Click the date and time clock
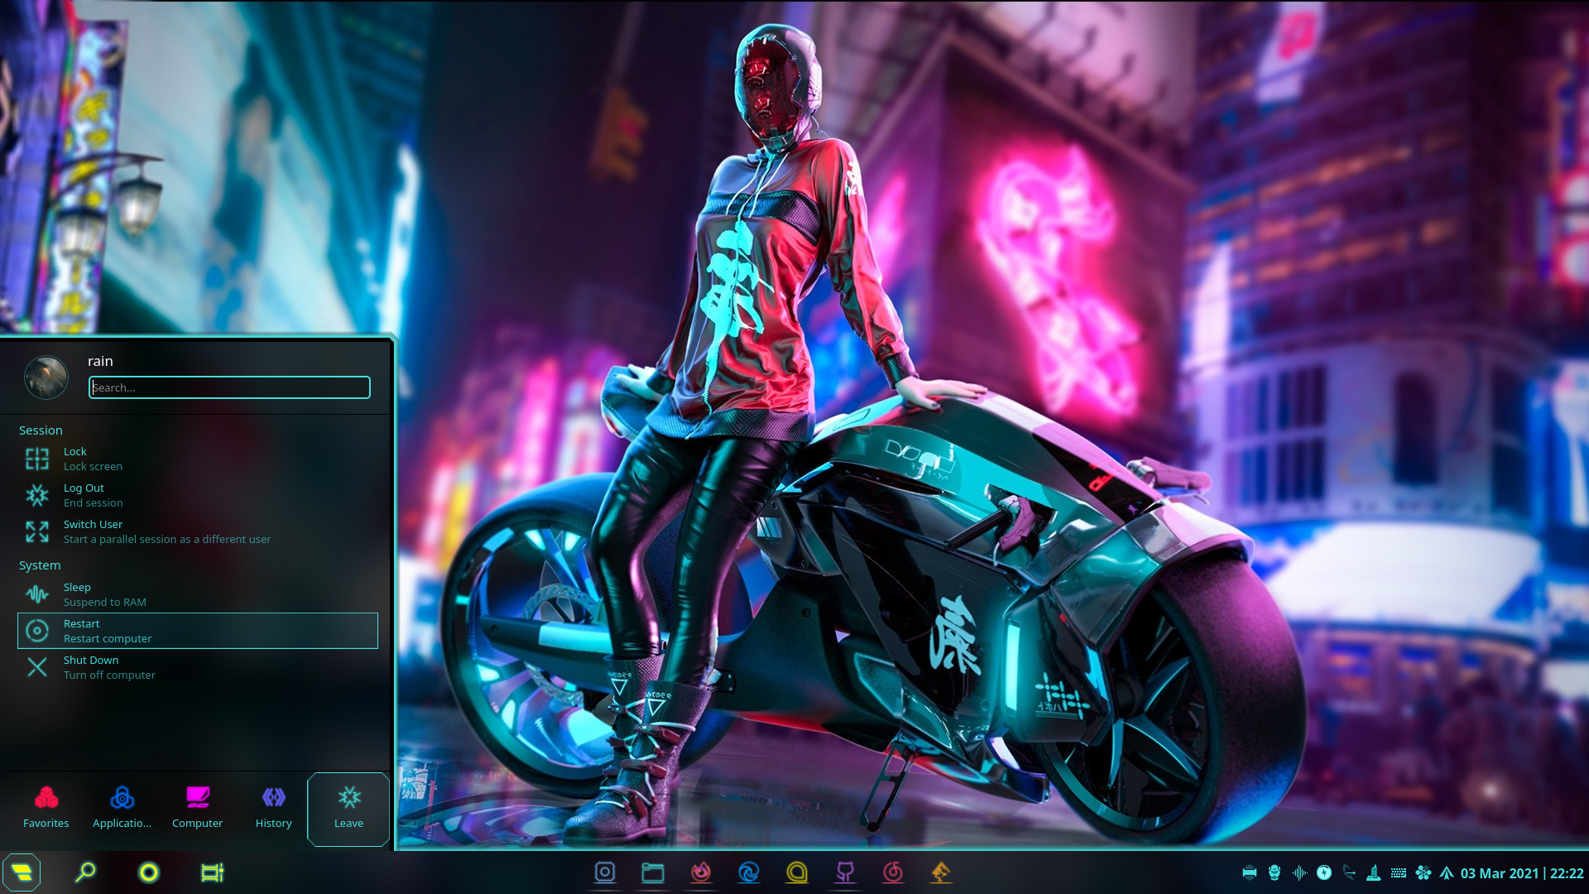Image resolution: width=1589 pixels, height=894 pixels. coord(1522,873)
